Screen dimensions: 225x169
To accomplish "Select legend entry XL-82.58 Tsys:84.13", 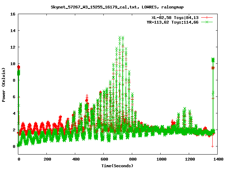I will coord(175,18).
